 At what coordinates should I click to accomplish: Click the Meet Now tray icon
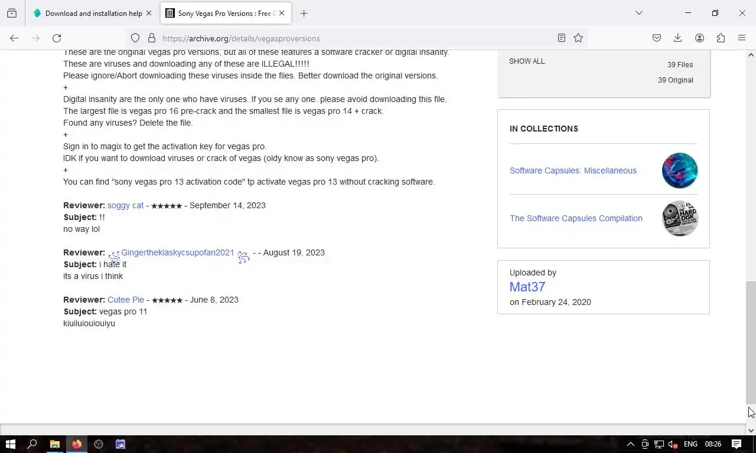pos(645,444)
